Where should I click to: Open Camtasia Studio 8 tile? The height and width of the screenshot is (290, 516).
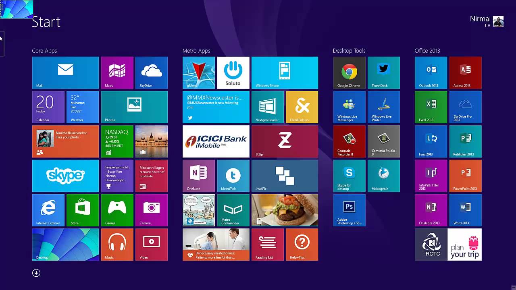click(x=384, y=141)
